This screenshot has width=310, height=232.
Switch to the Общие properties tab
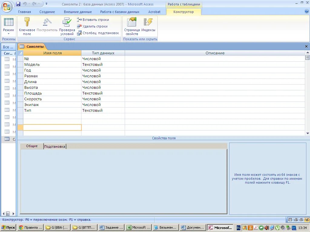pyautogui.click(x=32, y=146)
